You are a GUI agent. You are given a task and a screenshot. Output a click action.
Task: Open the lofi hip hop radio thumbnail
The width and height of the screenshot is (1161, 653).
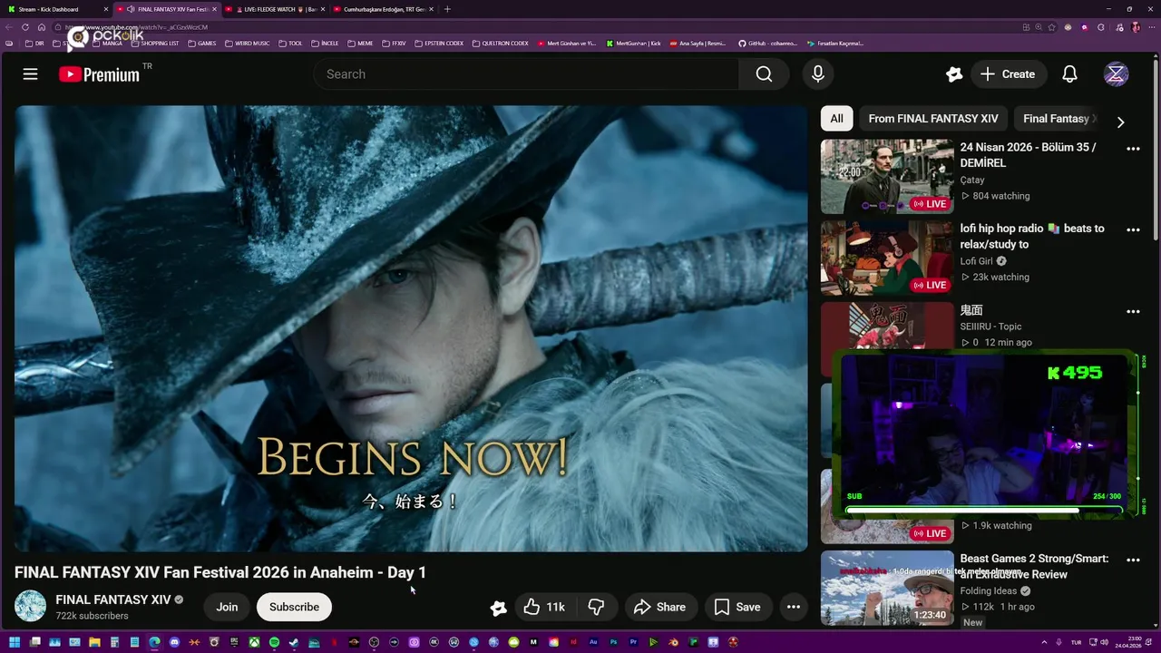click(x=887, y=258)
